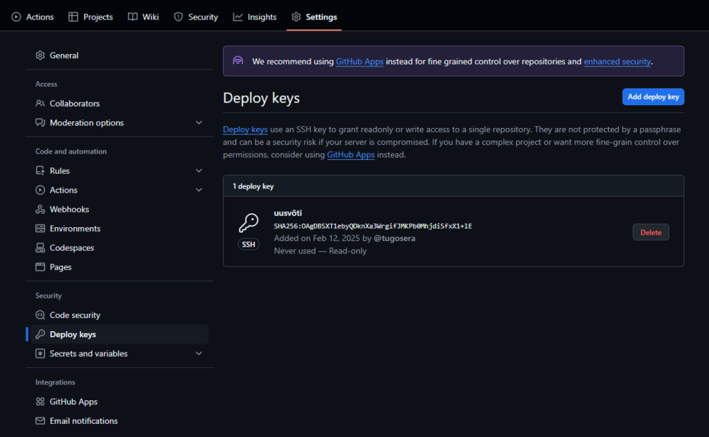Image resolution: width=709 pixels, height=437 pixels.
Task: Click the Webhooks icon in sidebar
Action: [40, 209]
